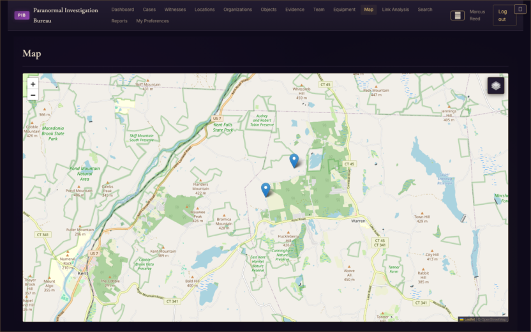Select the active Map nav item
This screenshot has width=531, height=332.
tap(369, 10)
